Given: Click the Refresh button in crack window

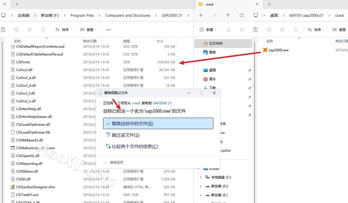Looking at the screenshot, I should (x=241, y=15).
